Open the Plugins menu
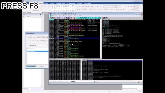This screenshot has height=93, width=165. (x=65, y=16)
